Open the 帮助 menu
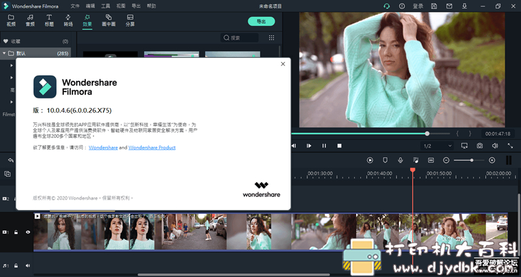Viewport: 521px width, 277px height. 151,6
